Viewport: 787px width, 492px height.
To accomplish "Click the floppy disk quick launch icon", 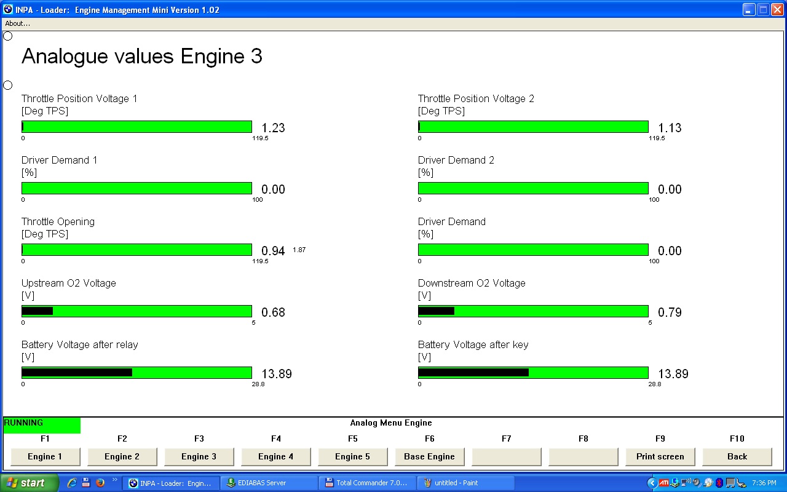I will pyautogui.click(x=86, y=483).
